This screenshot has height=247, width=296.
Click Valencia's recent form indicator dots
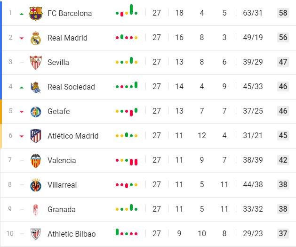point(127,161)
